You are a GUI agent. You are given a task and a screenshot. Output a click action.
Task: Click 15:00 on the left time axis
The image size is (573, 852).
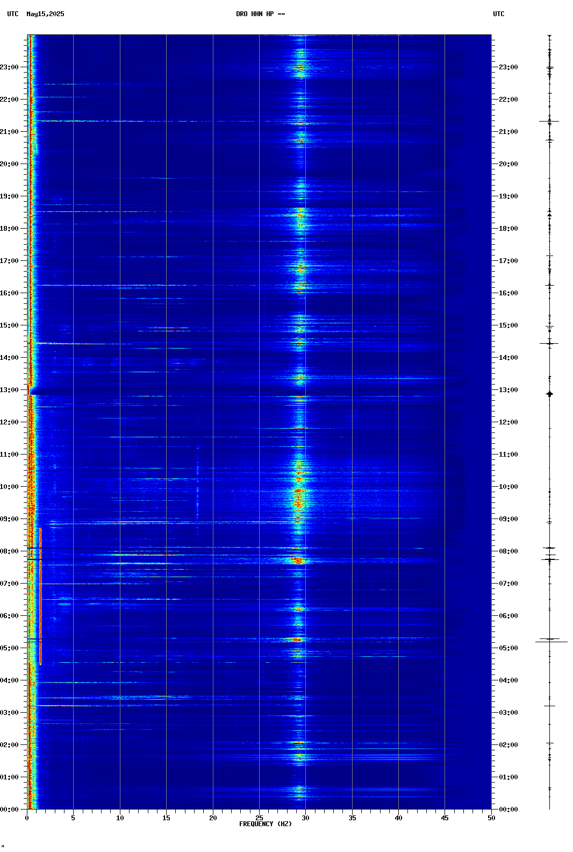point(9,325)
